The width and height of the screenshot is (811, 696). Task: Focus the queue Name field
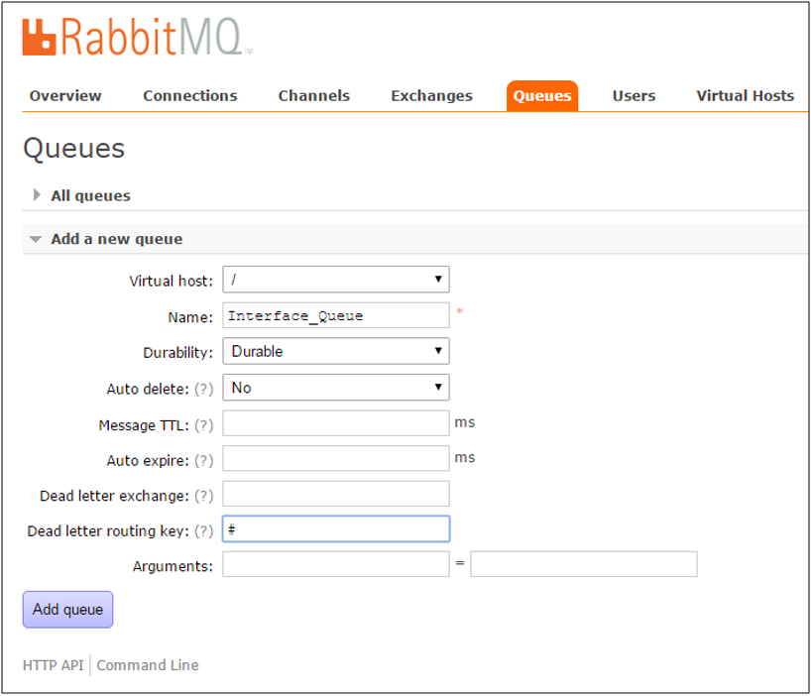[336, 315]
